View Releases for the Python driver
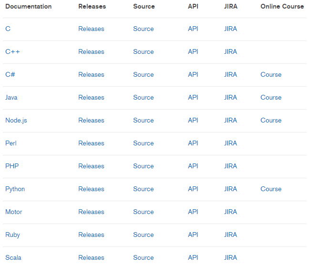Viewport: 311px width, 266px height. tap(91, 189)
